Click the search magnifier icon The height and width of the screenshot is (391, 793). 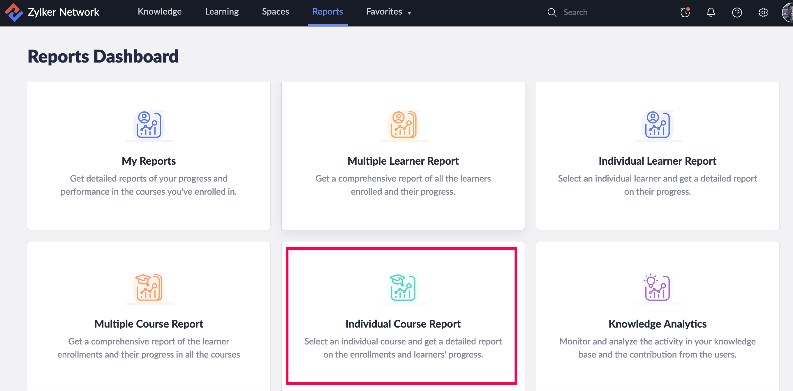pyautogui.click(x=552, y=12)
